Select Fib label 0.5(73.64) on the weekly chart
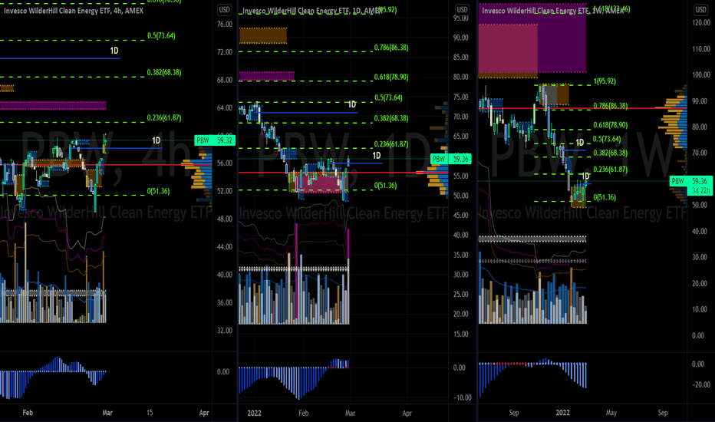The height and width of the screenshot is (422, 715). click(x=607, y=139)
